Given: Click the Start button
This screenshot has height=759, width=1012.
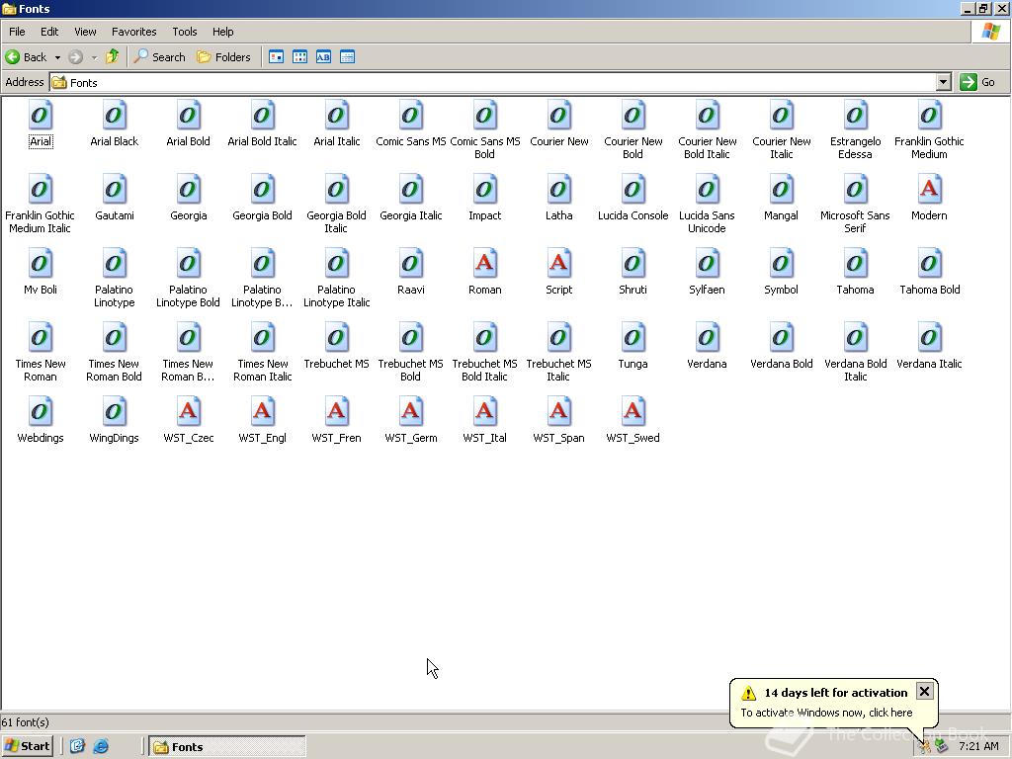Looking at the screenshot, I should pos(27,746).
